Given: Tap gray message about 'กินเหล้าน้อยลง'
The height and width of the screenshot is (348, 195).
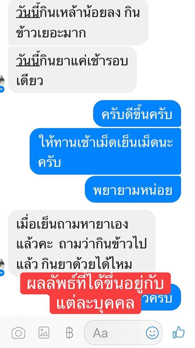Looking at the screenshot, I should (x=78, y=22).
